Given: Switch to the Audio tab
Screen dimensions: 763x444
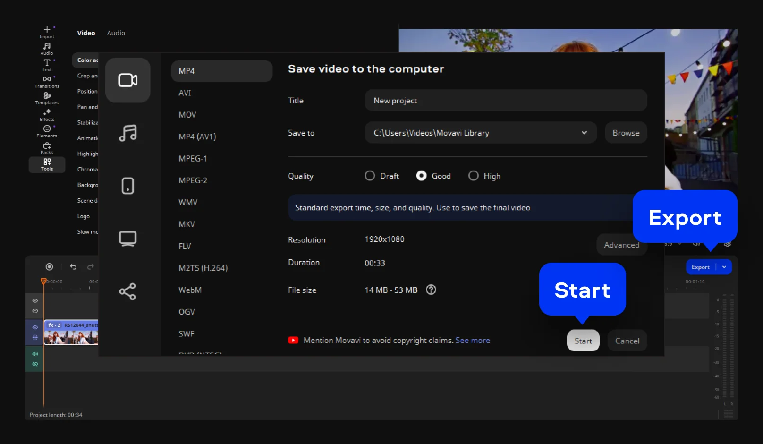Looking at the screenshot, I should [x=116, y=33].
